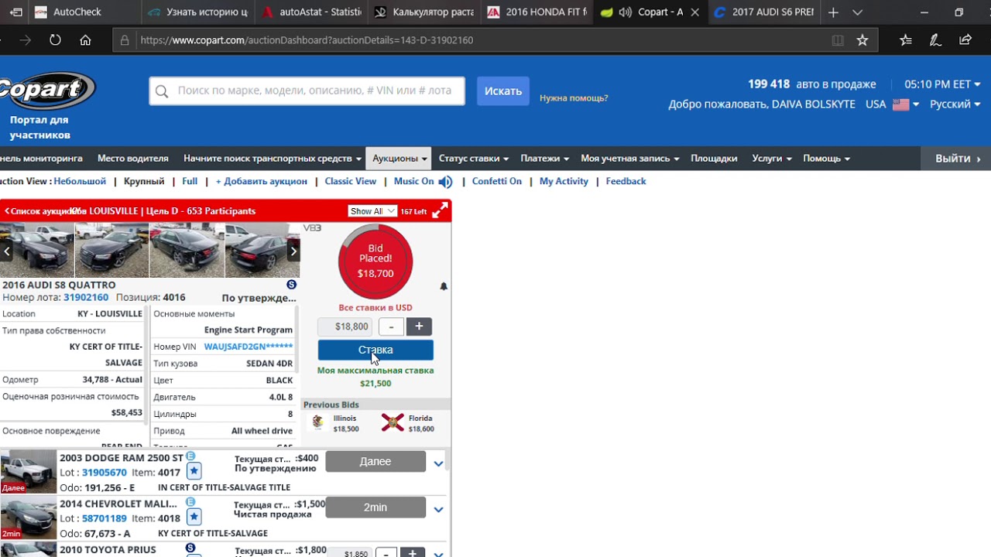Open time zone dropdown at 05:10 PM EET

click(942, 84)
